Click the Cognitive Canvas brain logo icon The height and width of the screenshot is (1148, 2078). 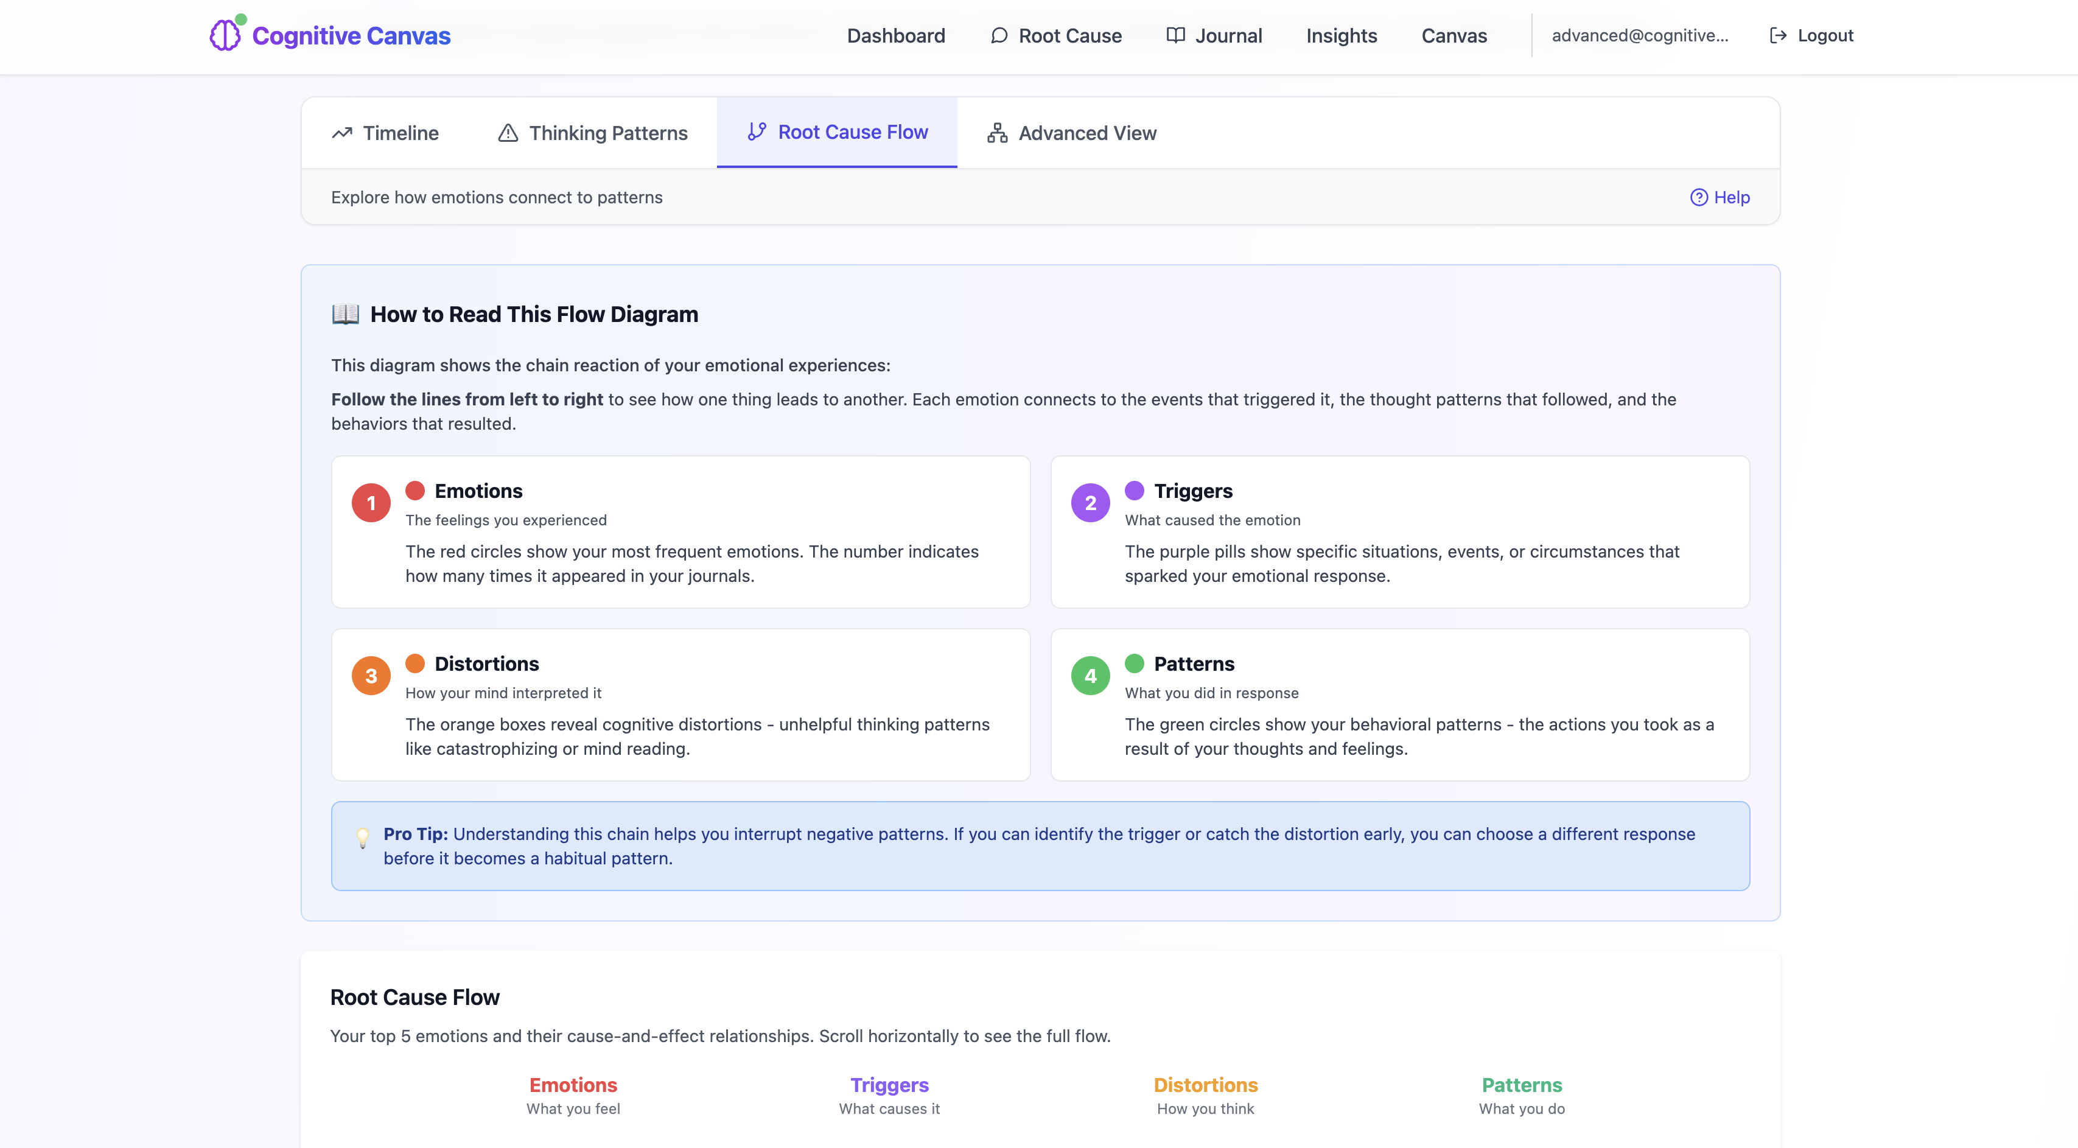pyautogui.click(x=225, y=35)
